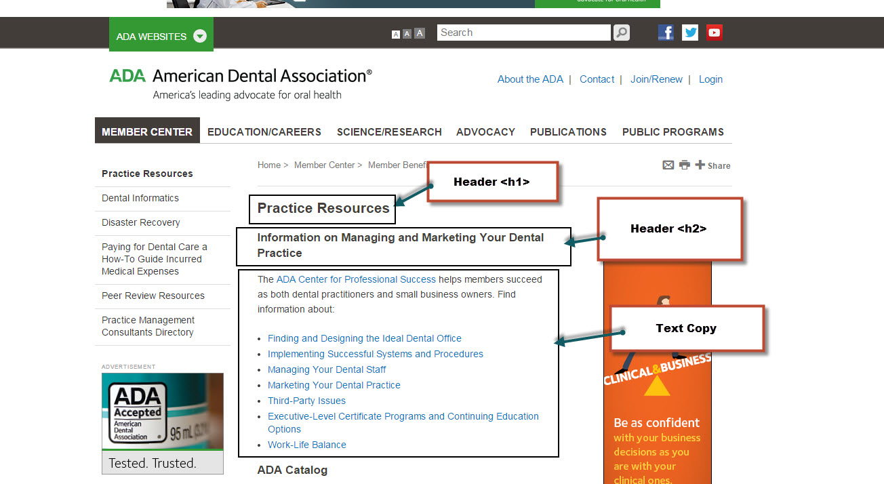Click the Join/Renew link

point(656,79)
